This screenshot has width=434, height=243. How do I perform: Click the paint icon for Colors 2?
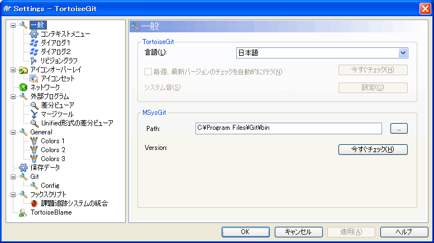point(34,150)
